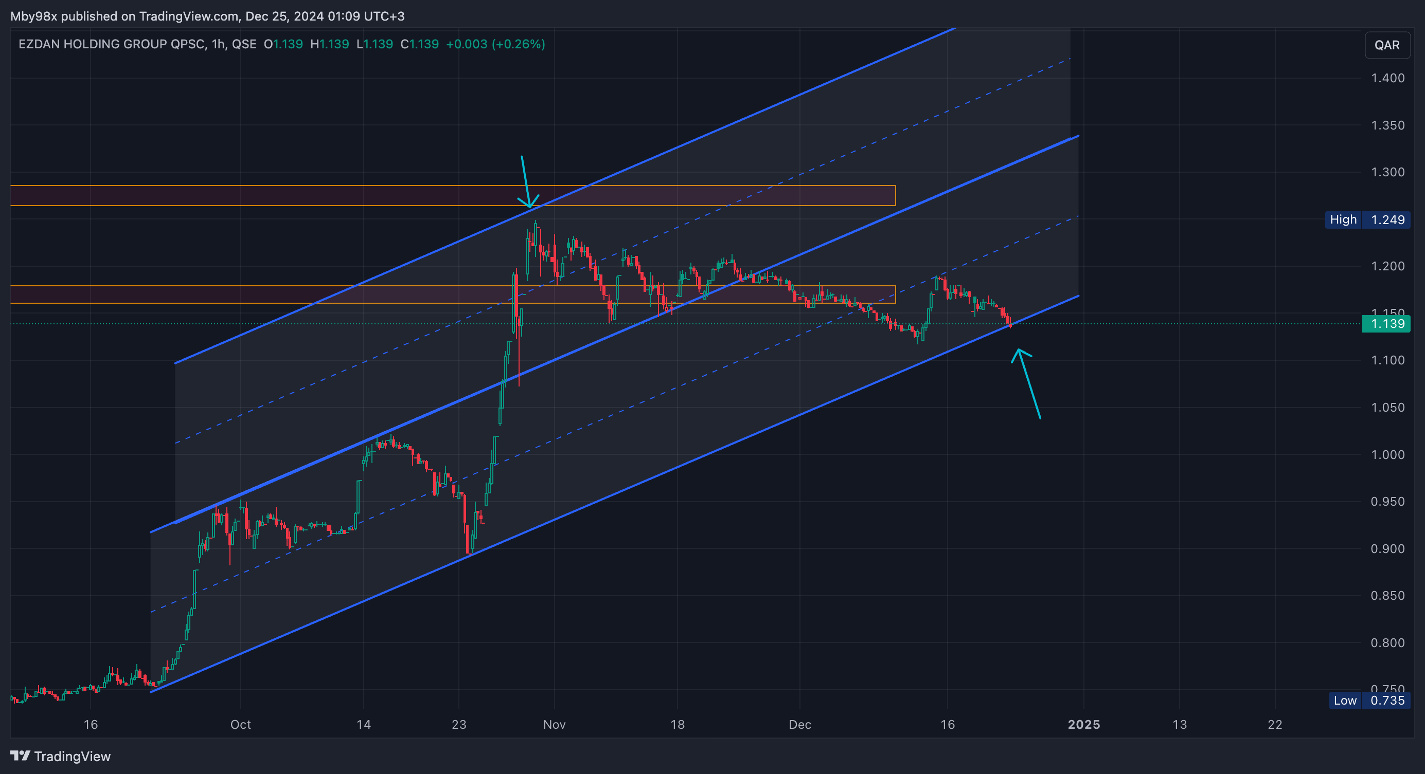The width and height of the screenshot is (1425, 774).
Task: Click the 1.400 price axis label
Action: coord(1387,78)
